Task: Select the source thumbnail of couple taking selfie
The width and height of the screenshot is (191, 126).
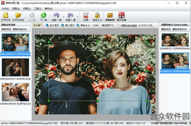Action: coord(15,92)
